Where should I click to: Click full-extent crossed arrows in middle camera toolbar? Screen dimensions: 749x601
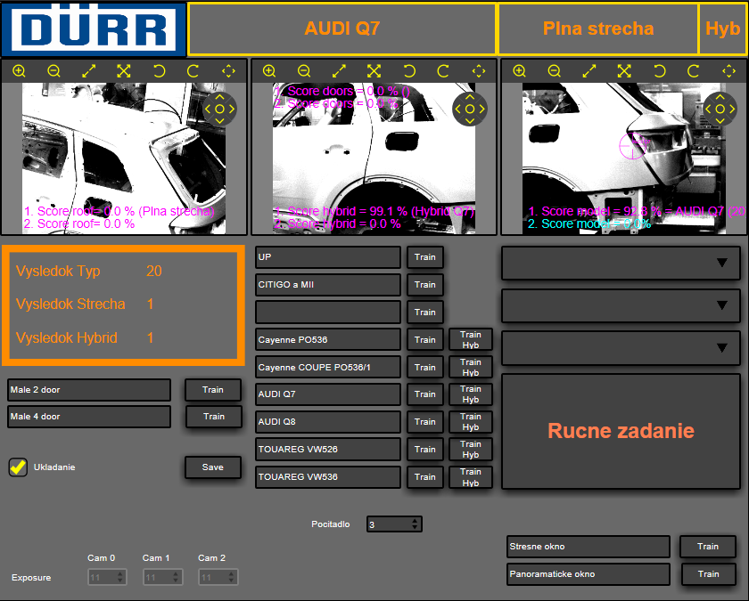click(x=374, y=71)
